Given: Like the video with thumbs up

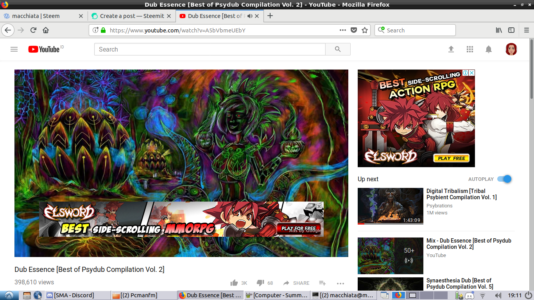Looking at the screenshot, I should (234, 283).
